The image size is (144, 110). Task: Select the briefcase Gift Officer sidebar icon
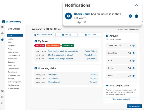3,40
